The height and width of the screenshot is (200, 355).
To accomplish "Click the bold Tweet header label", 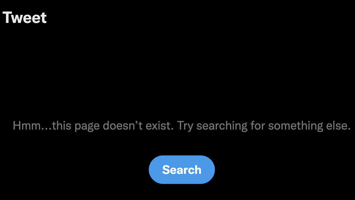I will click(24, 18).
